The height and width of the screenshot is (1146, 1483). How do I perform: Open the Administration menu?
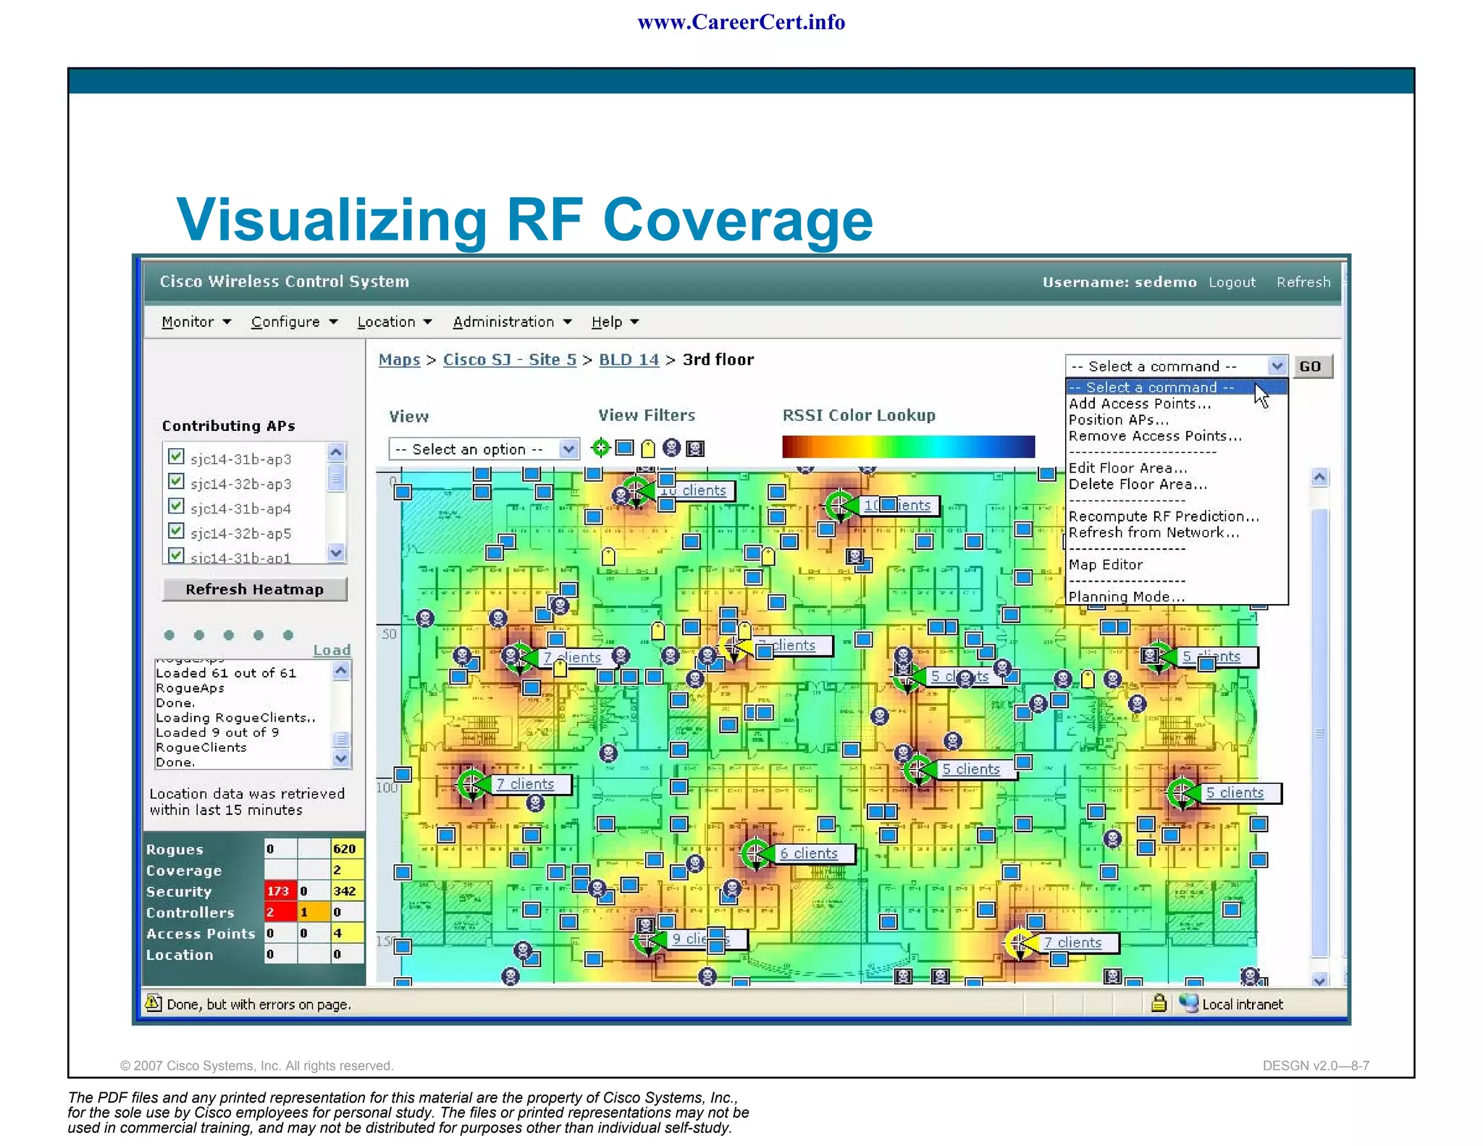point(512,322)
